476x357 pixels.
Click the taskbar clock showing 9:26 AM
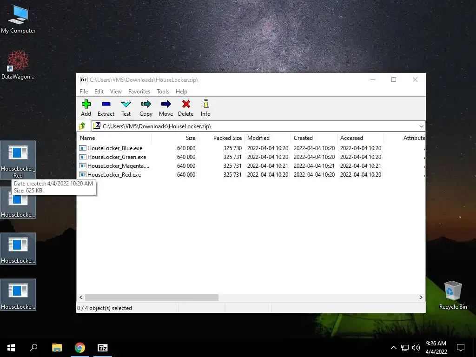[436, 348]
